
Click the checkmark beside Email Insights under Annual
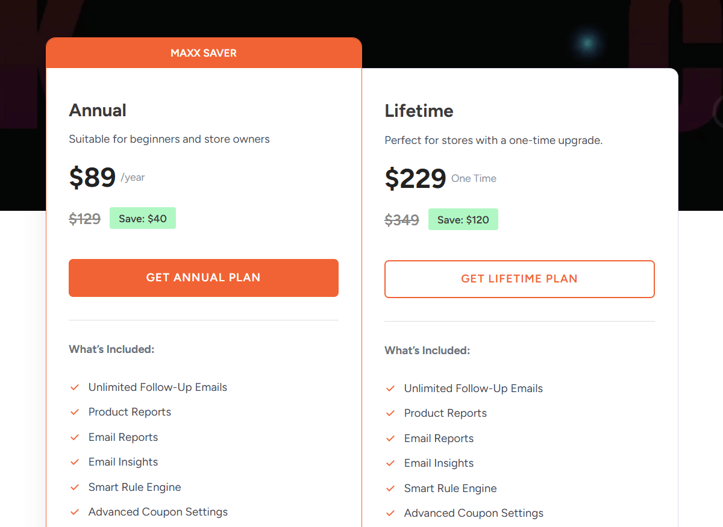pos(75,462)
